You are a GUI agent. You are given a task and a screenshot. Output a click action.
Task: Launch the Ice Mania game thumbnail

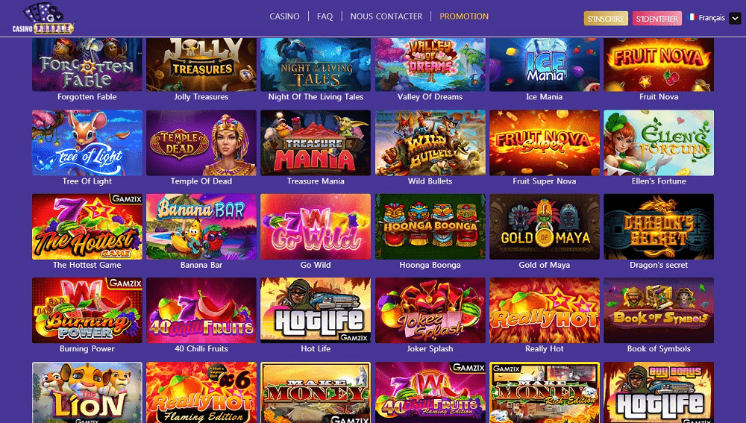point(545,65)
